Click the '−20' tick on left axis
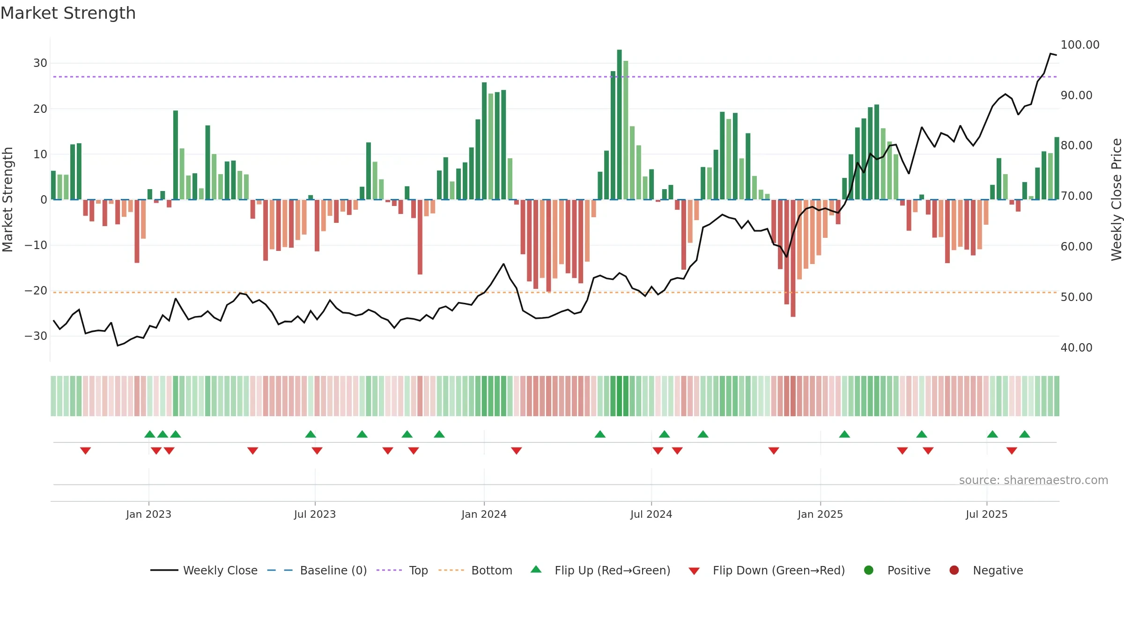1124x632 pixels. pyautogui.click(x=36, y=291)
